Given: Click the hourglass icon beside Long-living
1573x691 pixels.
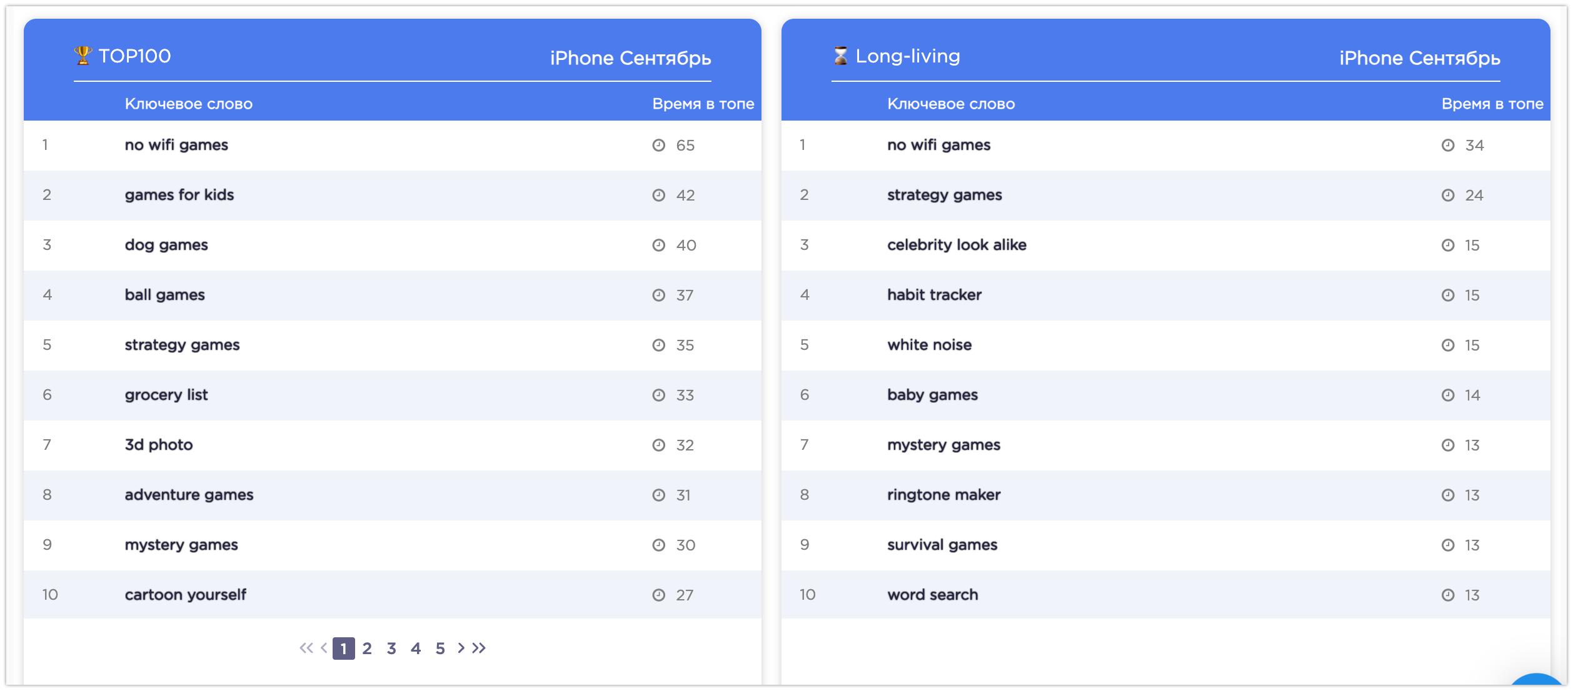Looking at the screenshot, I should pyautogui.click(x=841, y=56).
